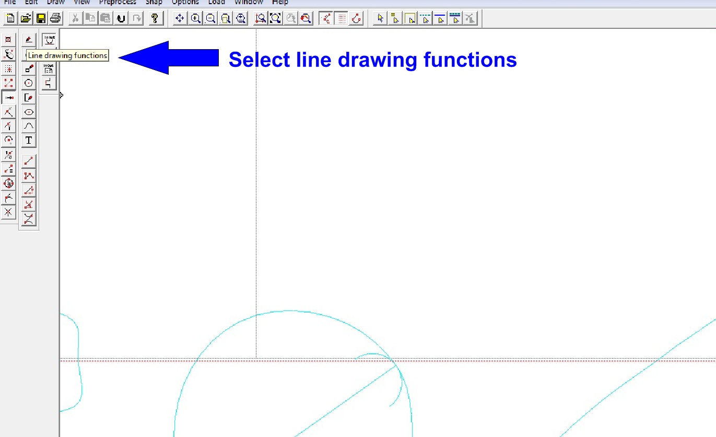Screen dimensions: 716x437
Task: Open the Draw menu
Action: point(56,2)
